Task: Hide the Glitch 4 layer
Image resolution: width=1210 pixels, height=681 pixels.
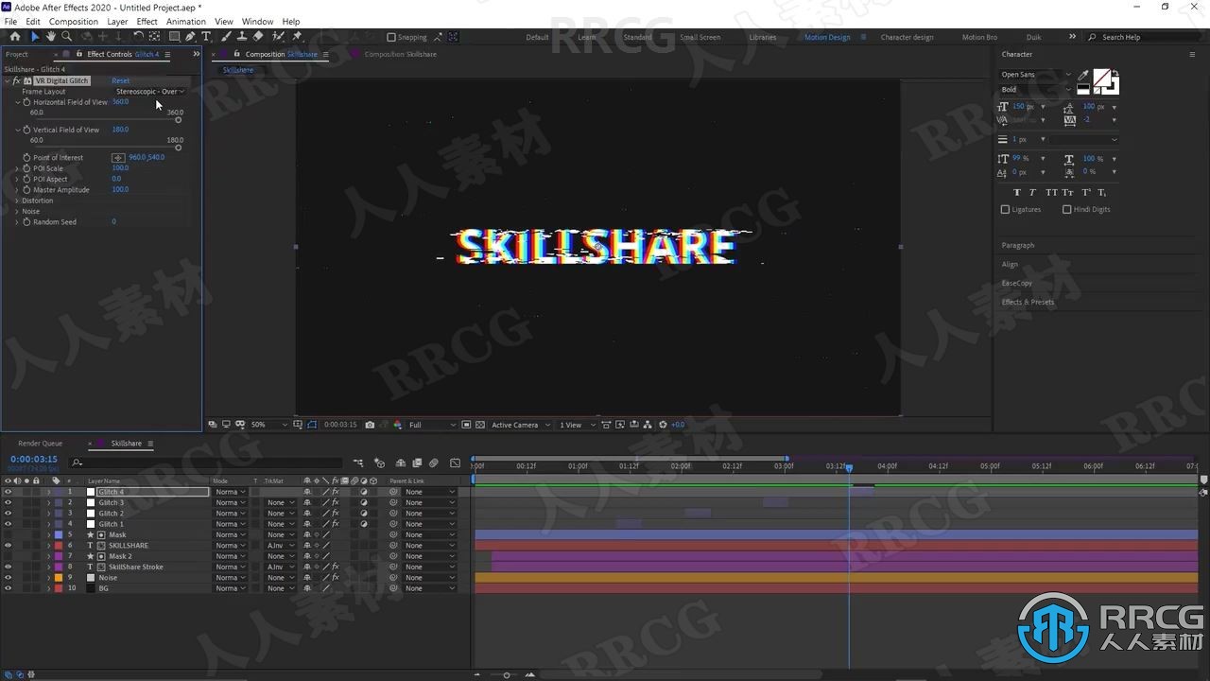Action: [x=8, y=492]
